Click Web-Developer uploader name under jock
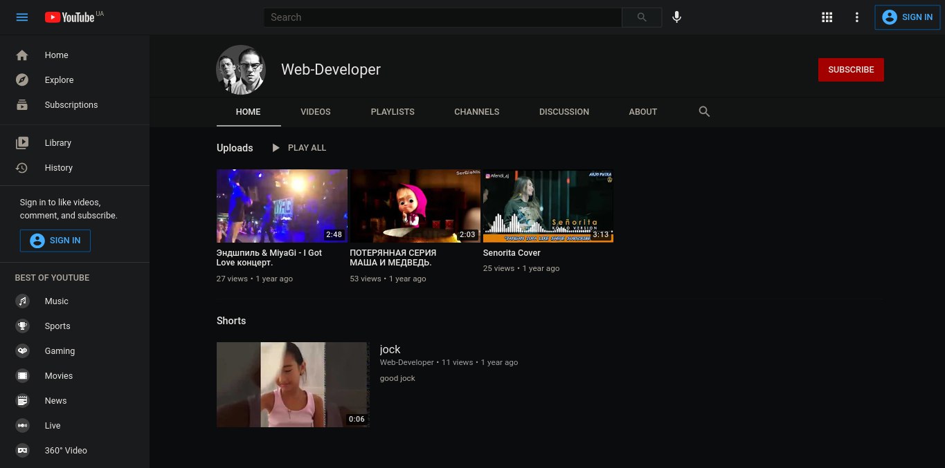The width and height of the screenshot is (945, 468). pyautogui.click(x=407, y=362)
